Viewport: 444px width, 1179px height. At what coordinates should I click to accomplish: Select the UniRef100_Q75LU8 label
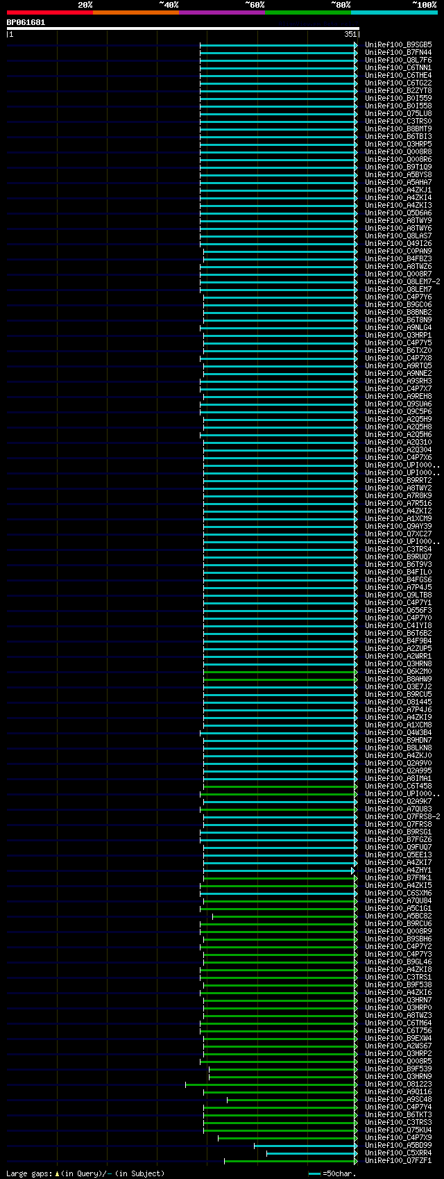pos(398,114)
